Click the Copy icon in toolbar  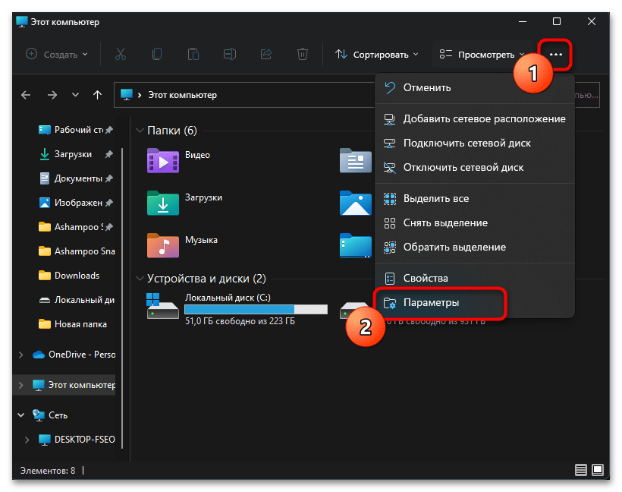tap(157, 54)
